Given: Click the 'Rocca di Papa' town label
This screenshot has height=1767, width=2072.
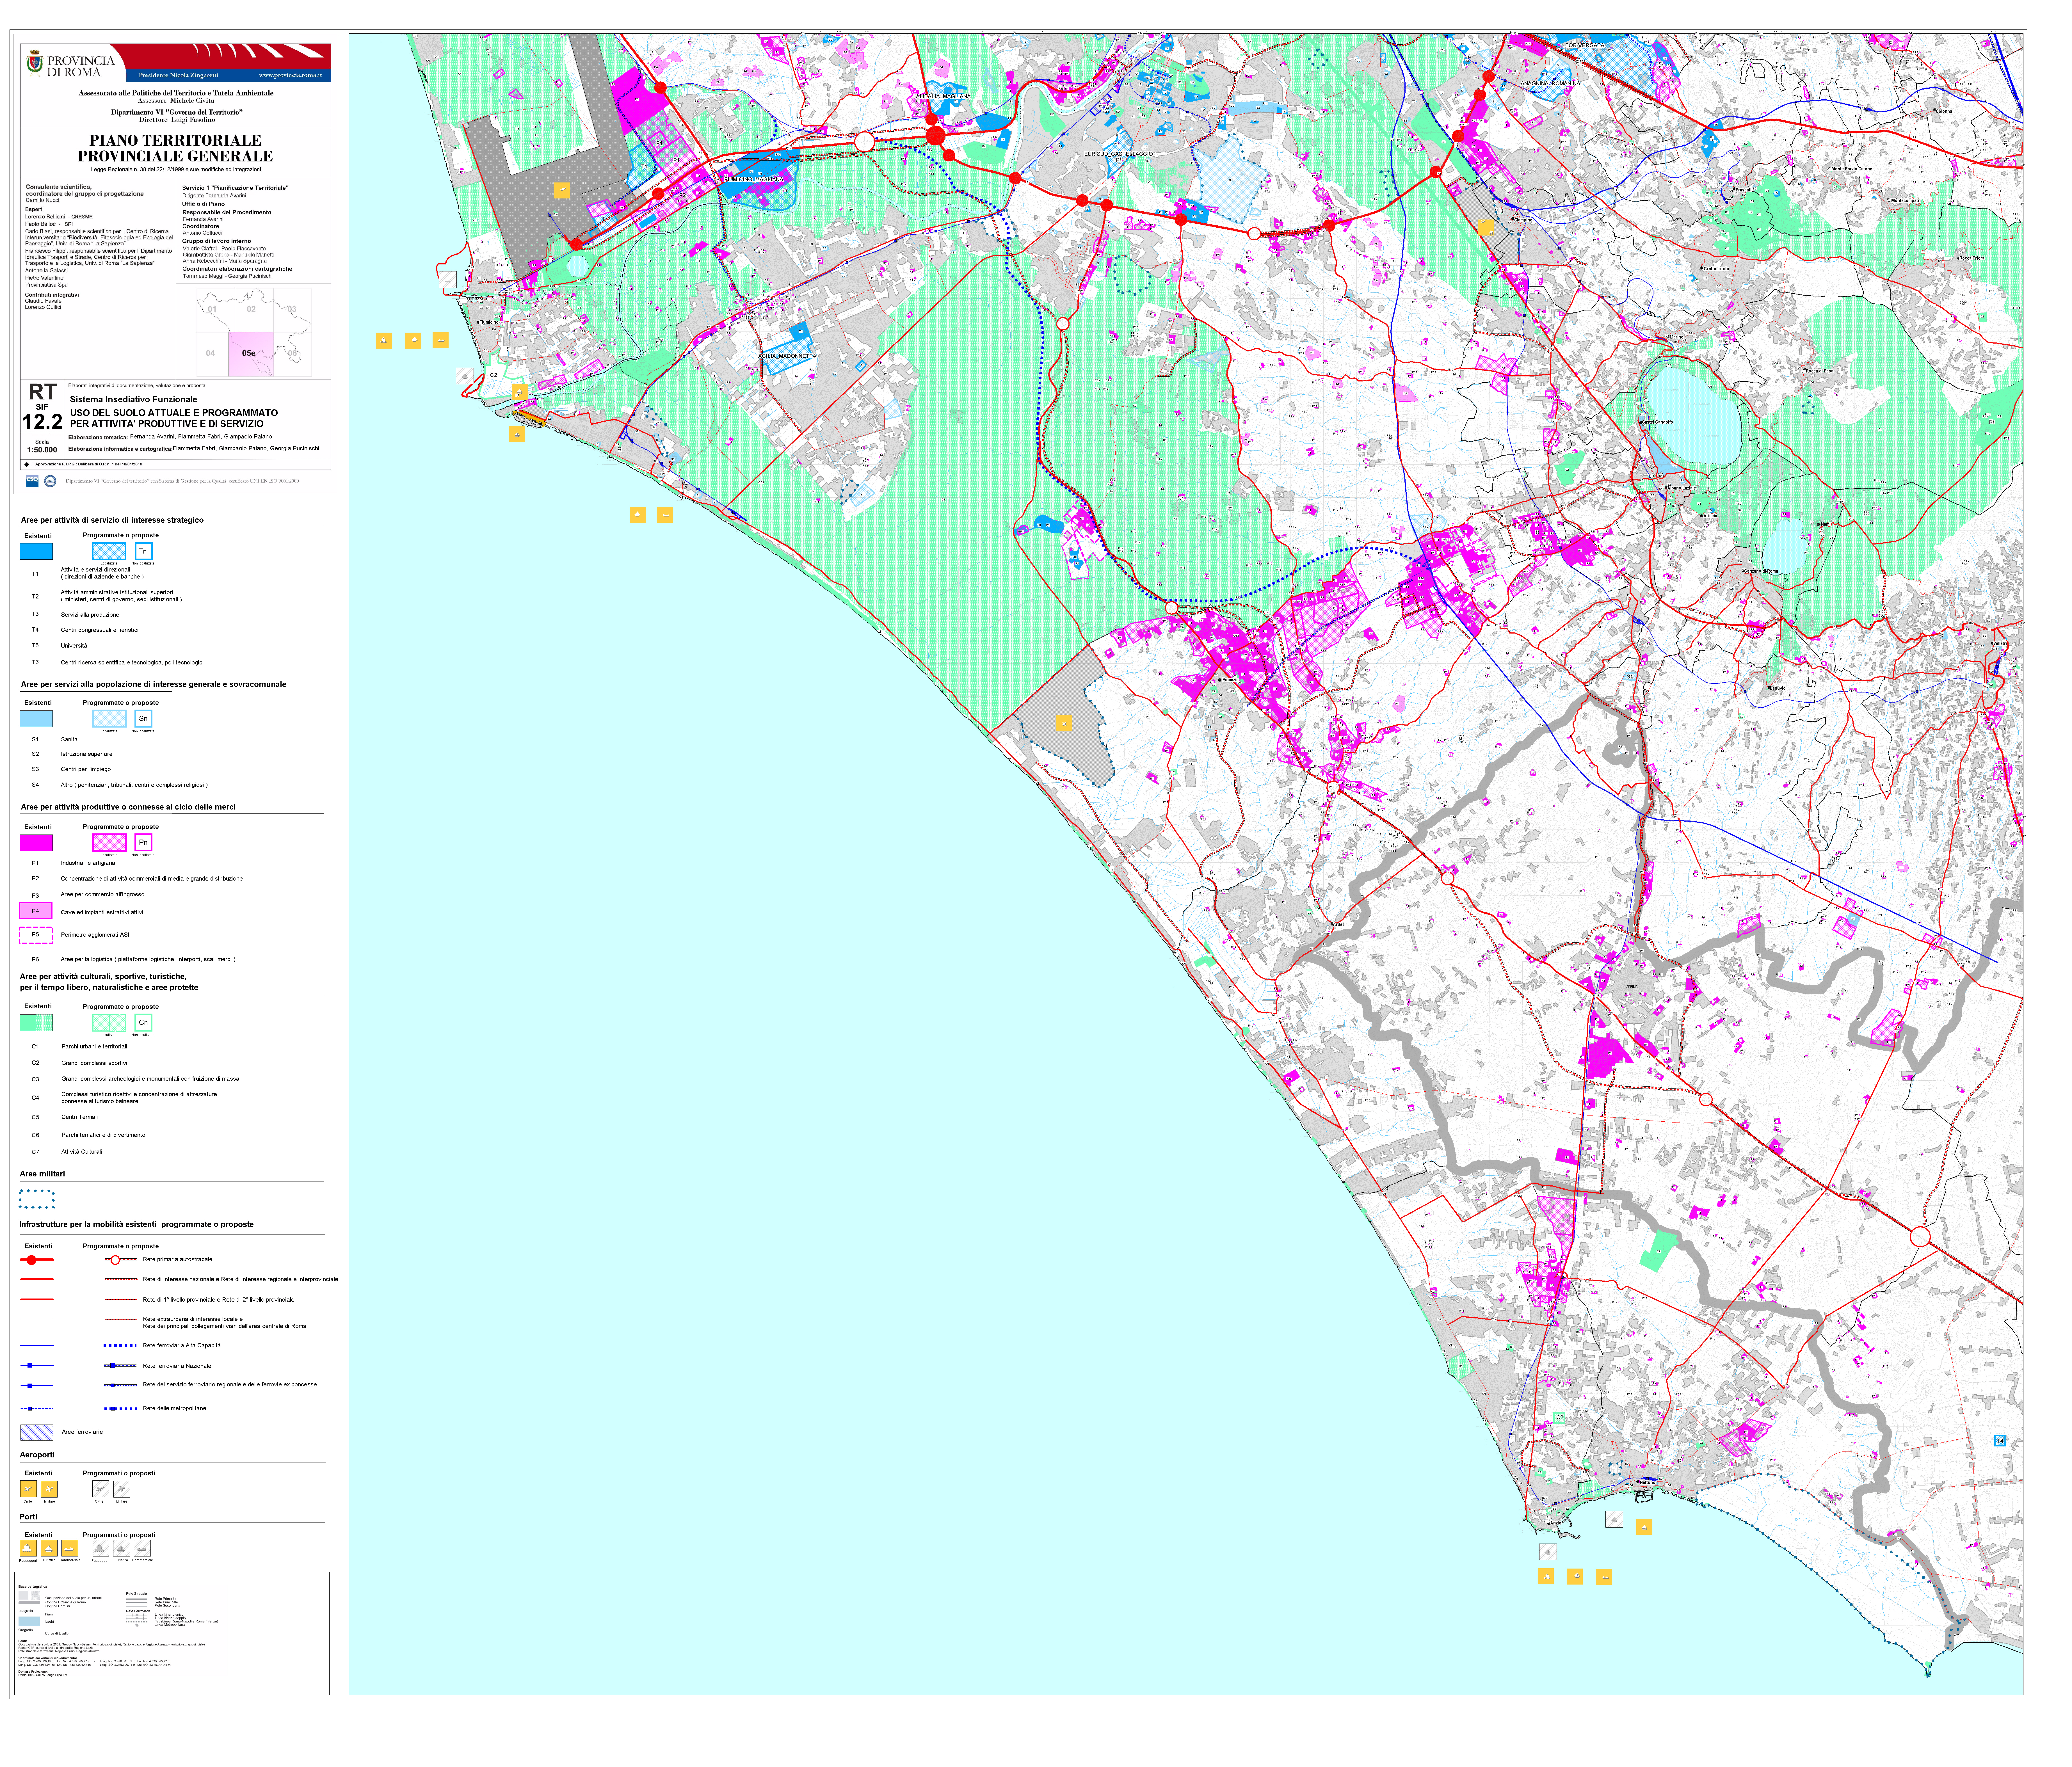Looking at the screenshot, I should pos(1820,371).
